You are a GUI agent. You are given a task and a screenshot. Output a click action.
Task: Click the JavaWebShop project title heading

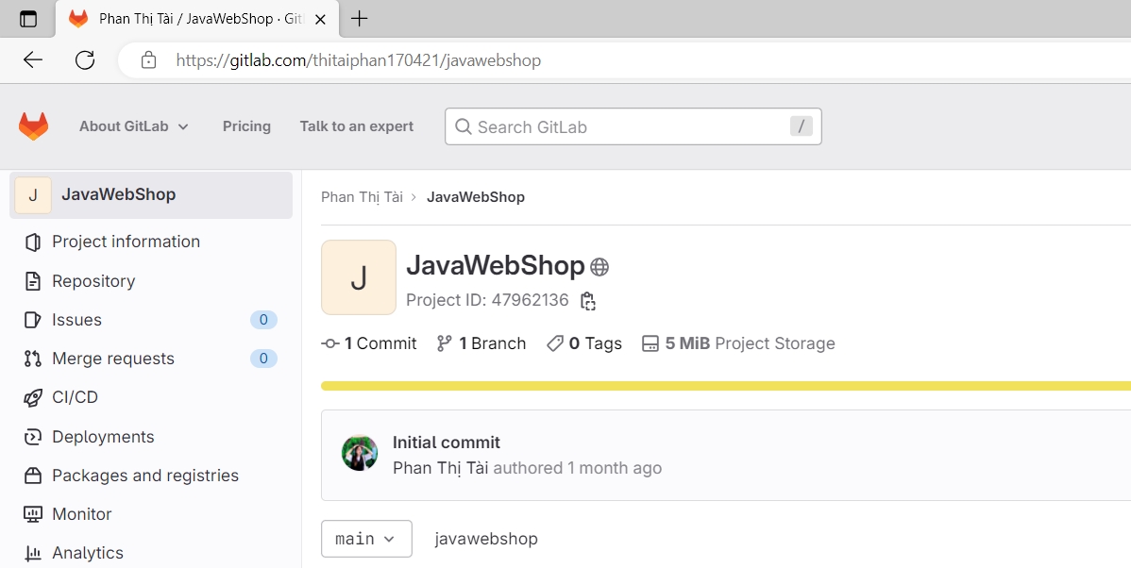click(495, 266)
